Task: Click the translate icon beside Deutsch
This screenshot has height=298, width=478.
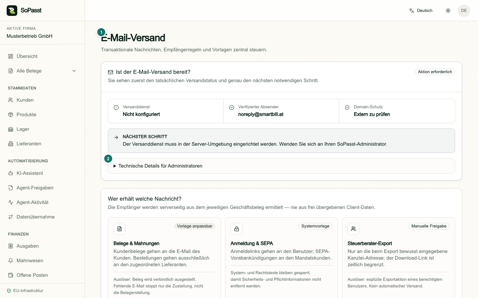Action: (x=412, y=11)
